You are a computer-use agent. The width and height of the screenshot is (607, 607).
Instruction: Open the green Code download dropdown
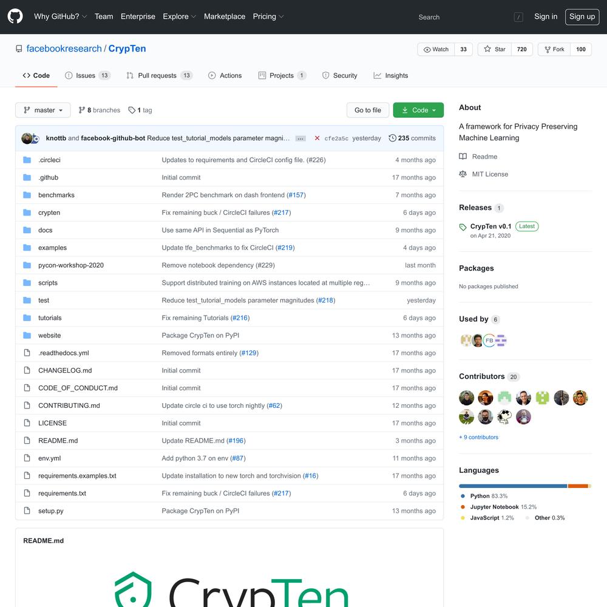[x=418, y=110]
